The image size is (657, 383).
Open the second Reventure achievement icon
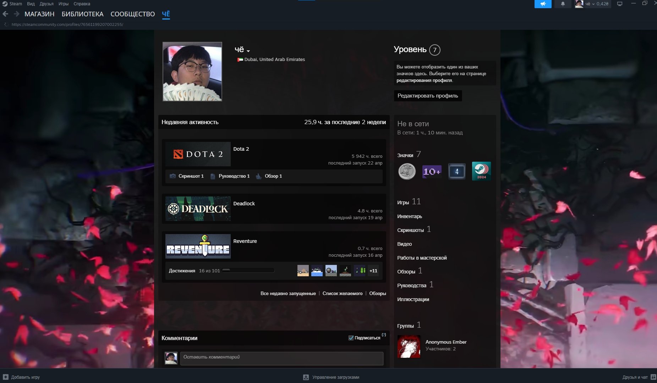tap(317, 271)
